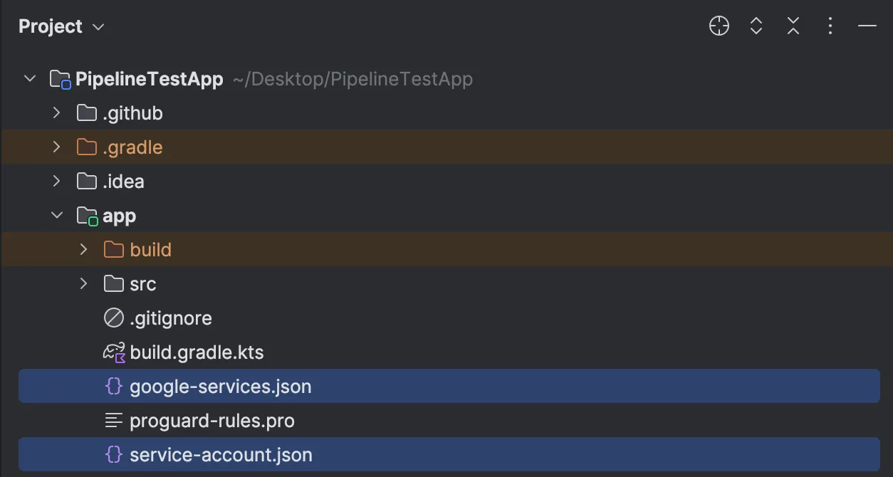Select the service-account.json file

point(221,455)
